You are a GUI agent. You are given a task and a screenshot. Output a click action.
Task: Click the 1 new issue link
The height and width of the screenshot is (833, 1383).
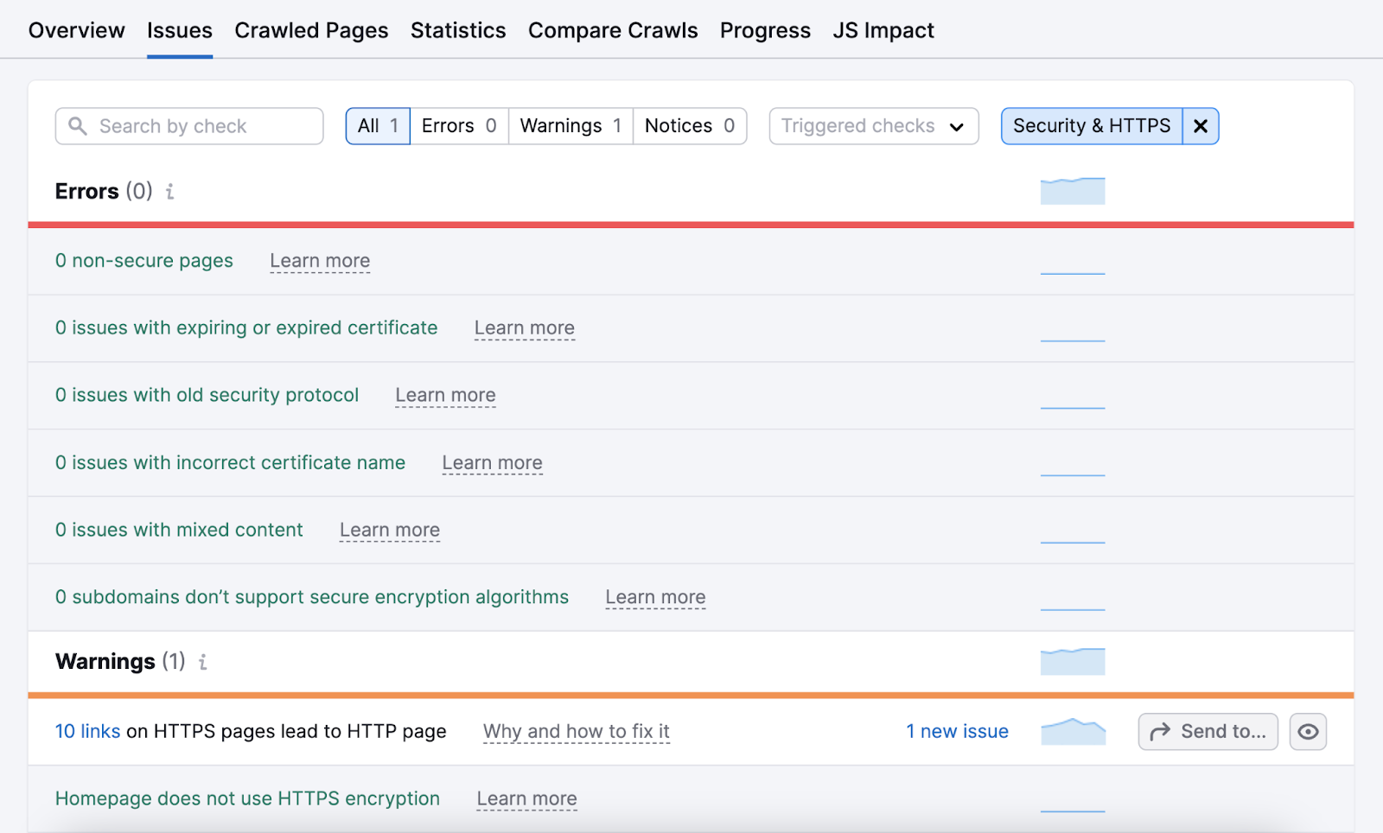(x=957, y=731)
